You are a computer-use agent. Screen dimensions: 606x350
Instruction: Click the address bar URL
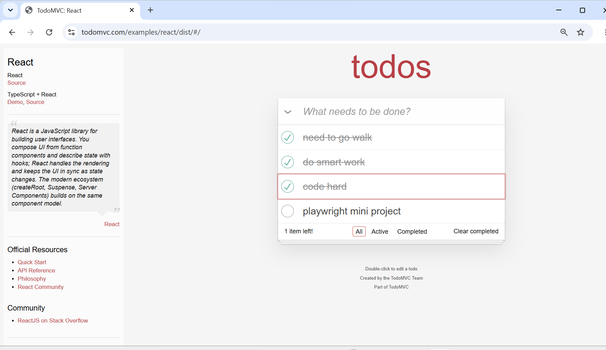(x=141, y=32)
